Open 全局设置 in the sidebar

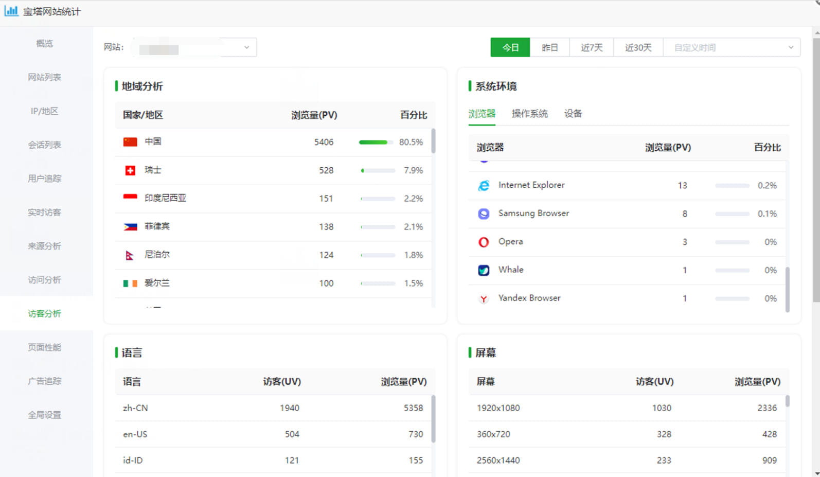44,415
